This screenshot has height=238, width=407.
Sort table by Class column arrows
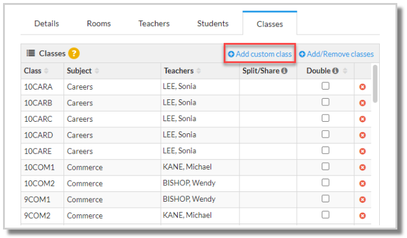coord(46,71)
